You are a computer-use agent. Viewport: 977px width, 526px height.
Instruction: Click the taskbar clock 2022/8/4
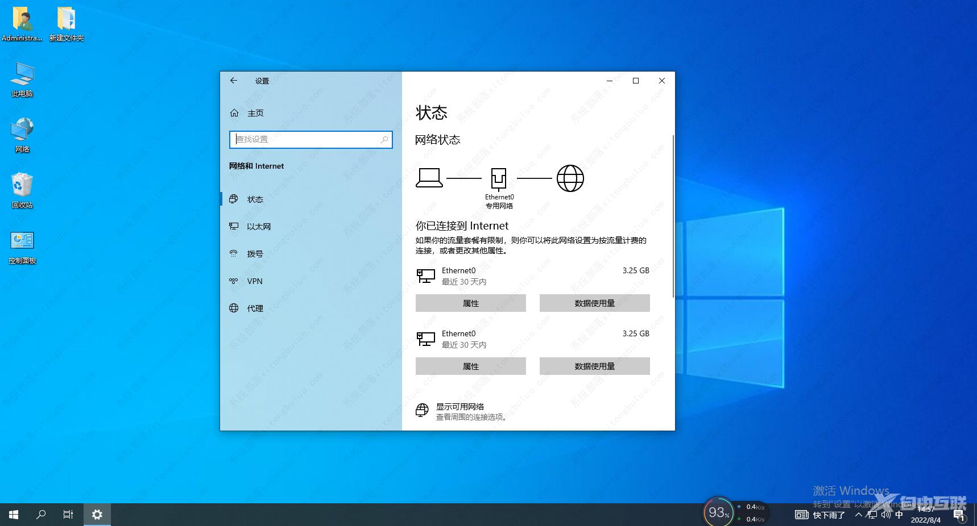(x=926, y=515)
